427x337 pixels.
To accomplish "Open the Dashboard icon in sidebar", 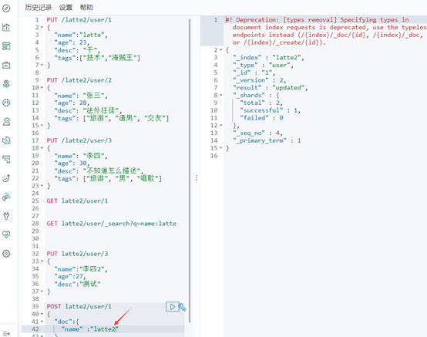I will coord(6,46).
